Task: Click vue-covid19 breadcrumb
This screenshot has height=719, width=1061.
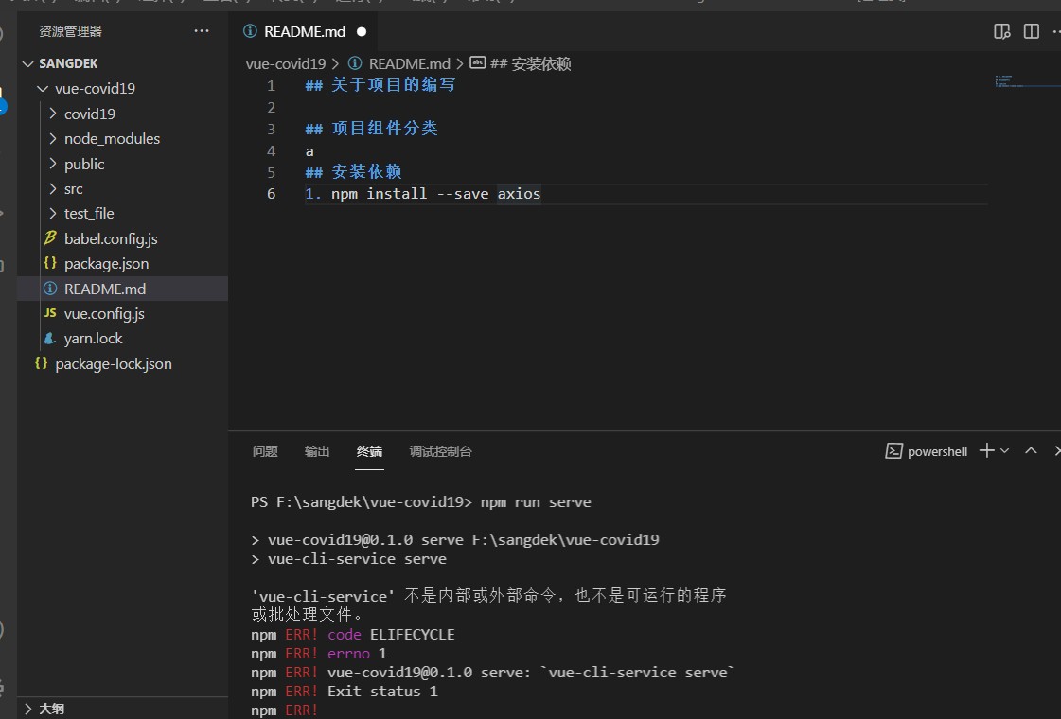Action: click(x=286, y=63)
